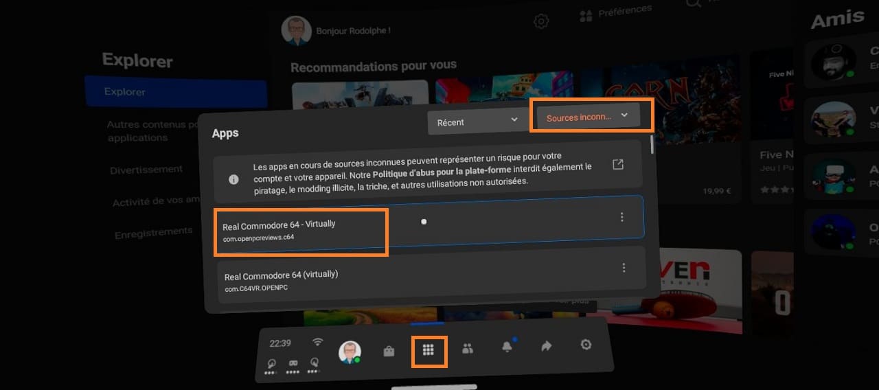Click the clock showing 22:39
The height and width of the screenshot is (390, 879).
[x=280, y=343]
